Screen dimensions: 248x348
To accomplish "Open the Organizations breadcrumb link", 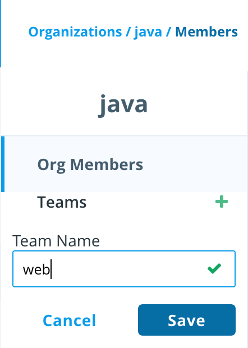I will click(75, 32).
